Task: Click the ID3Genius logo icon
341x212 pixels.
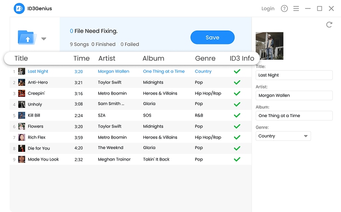Action: [19, 9]
